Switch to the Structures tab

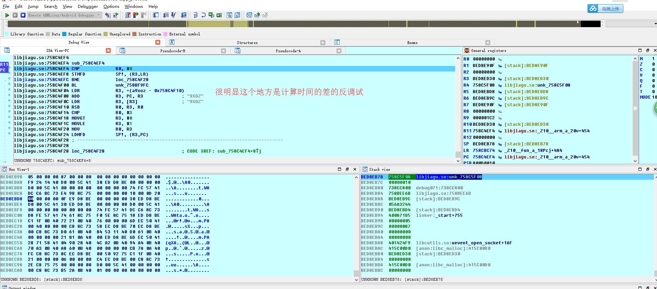point(247,43)
